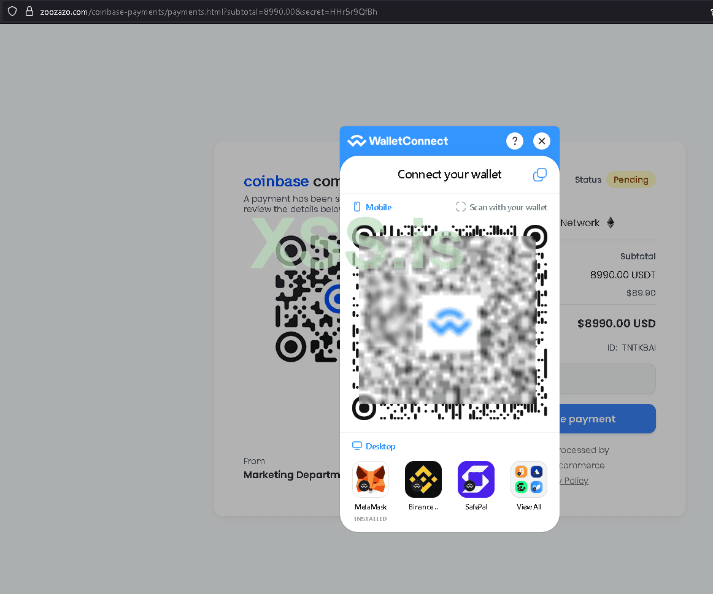Open View All wallets
Screen dimensions: 713x594
point(529,479)
